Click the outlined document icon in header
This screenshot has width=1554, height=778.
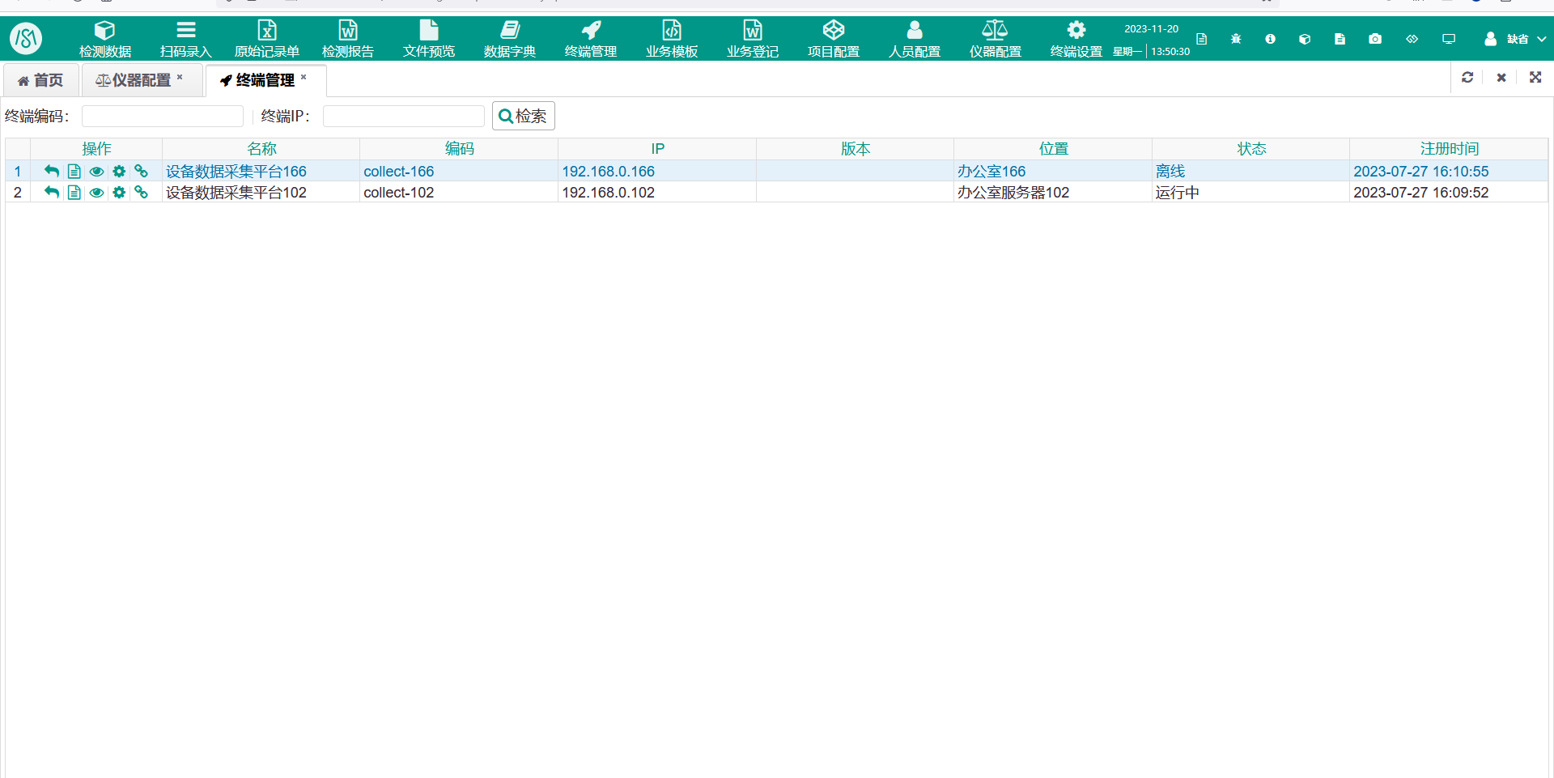coord(1201,39)
